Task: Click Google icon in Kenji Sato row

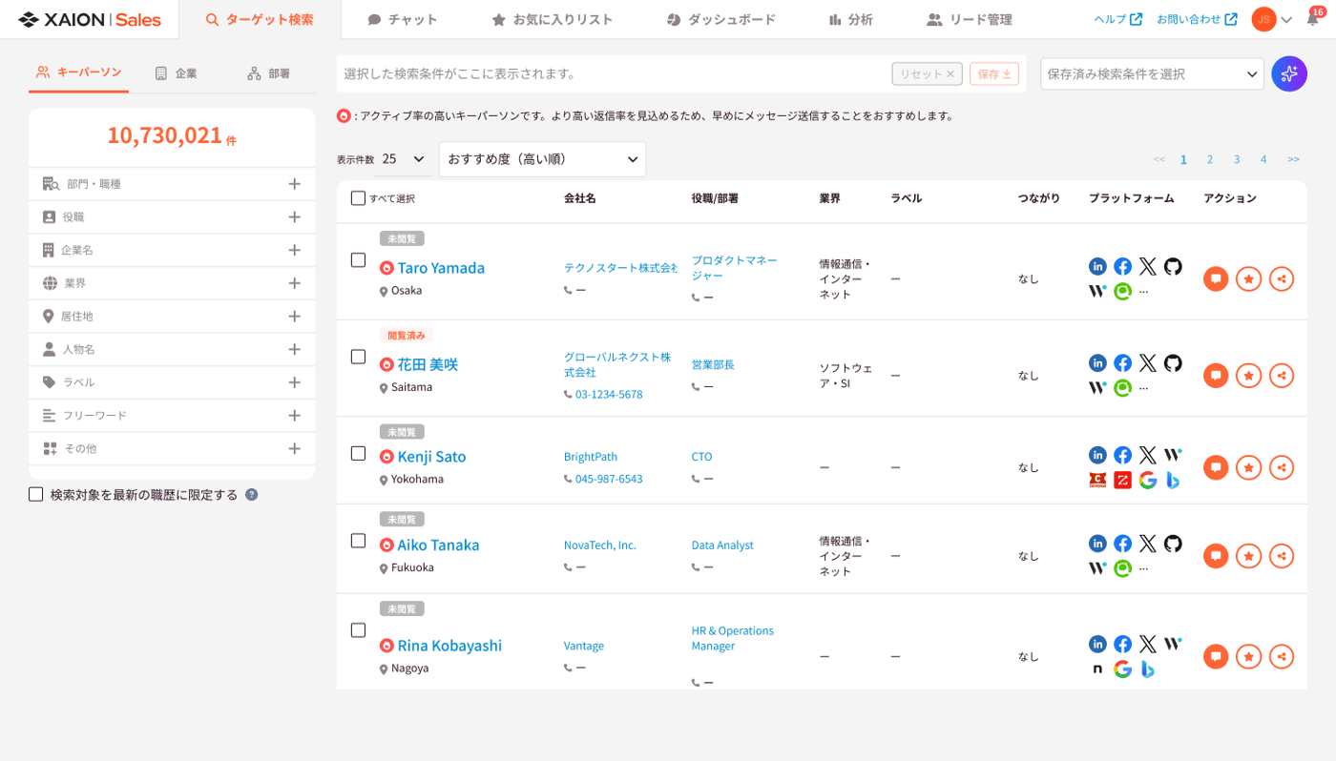Action: pyautogui.click(x=1147, y=480)
